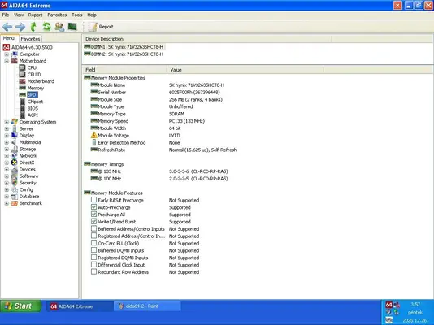Click the Device Description column header
Viewport: 434px width, 325px height.
coord(206,39)
